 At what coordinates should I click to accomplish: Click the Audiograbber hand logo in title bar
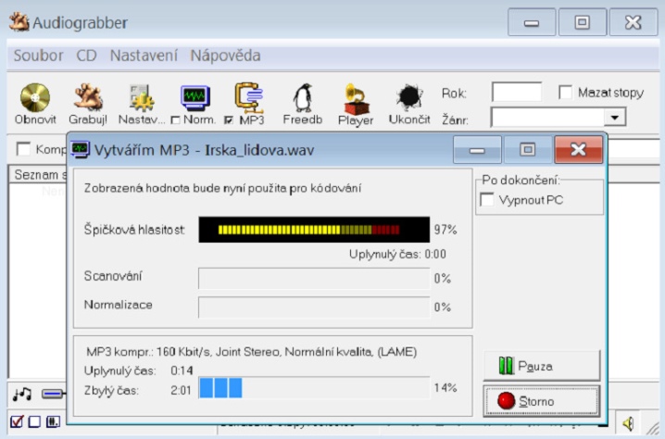coord(19,22)
